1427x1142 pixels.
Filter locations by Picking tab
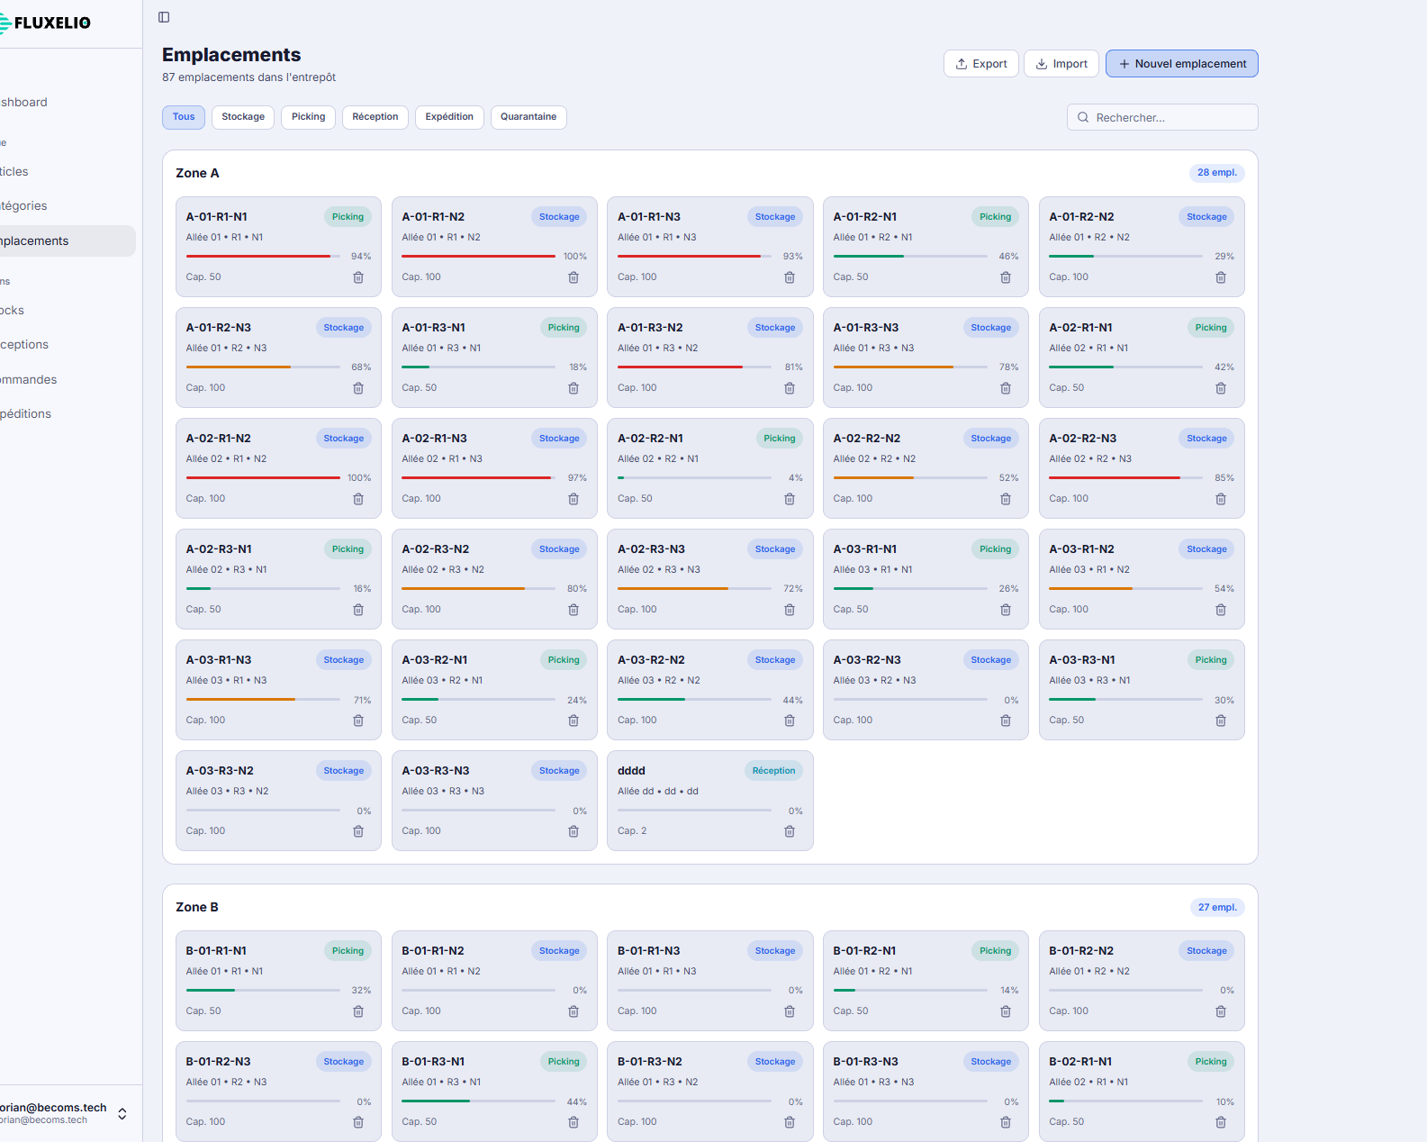(309, 117)
